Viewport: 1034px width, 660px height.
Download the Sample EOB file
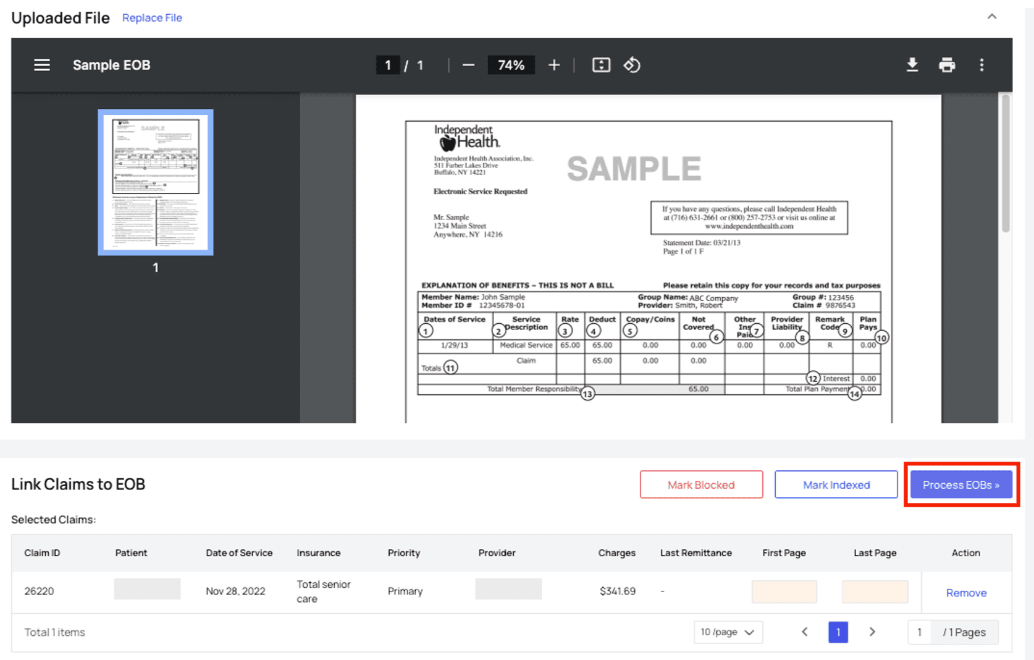(x=912, y=65)
